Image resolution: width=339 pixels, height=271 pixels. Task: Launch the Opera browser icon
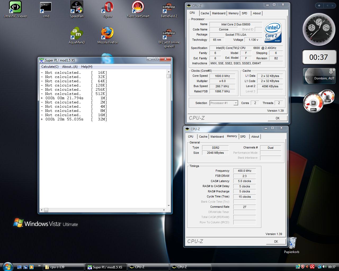click(108, 9)
